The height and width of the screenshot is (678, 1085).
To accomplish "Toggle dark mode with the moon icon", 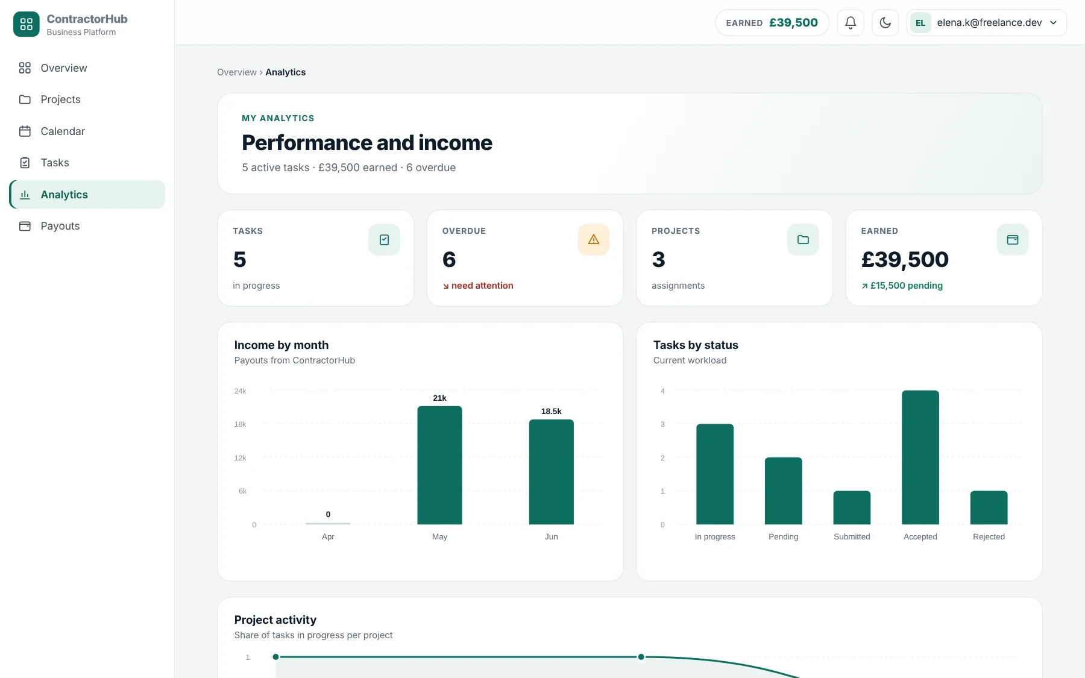I will click(885, 23).
